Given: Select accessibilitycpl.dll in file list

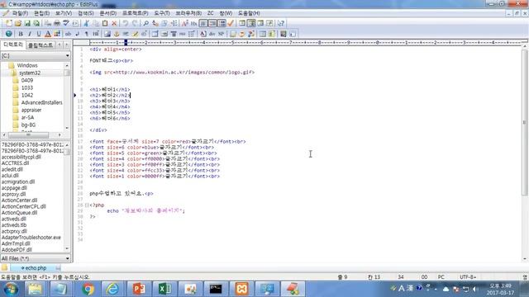Looking at the screenshot, I should [x=21, y=157].
